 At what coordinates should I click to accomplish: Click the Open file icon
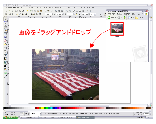9,11
